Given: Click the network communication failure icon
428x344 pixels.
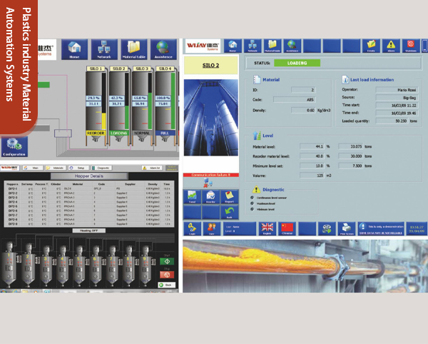Looking at the screenshot, I should click(208, 183).
